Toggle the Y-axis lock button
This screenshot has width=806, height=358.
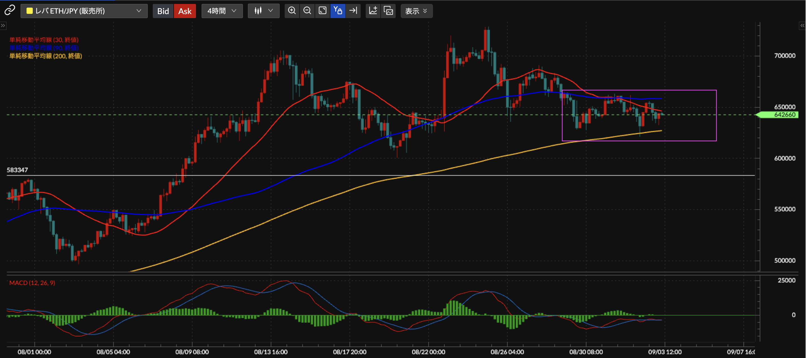tap(337, 11)
